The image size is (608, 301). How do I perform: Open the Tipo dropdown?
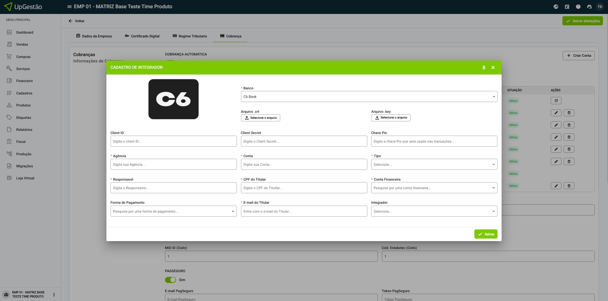(x=434, y=164)
